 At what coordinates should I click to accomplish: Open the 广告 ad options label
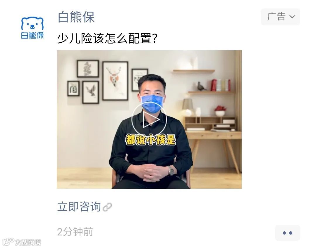click(x=280, y=17)
